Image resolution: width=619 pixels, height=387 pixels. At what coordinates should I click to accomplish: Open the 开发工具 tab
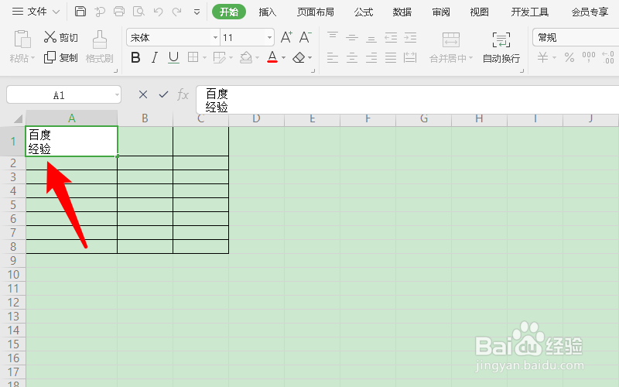point(530,12)
